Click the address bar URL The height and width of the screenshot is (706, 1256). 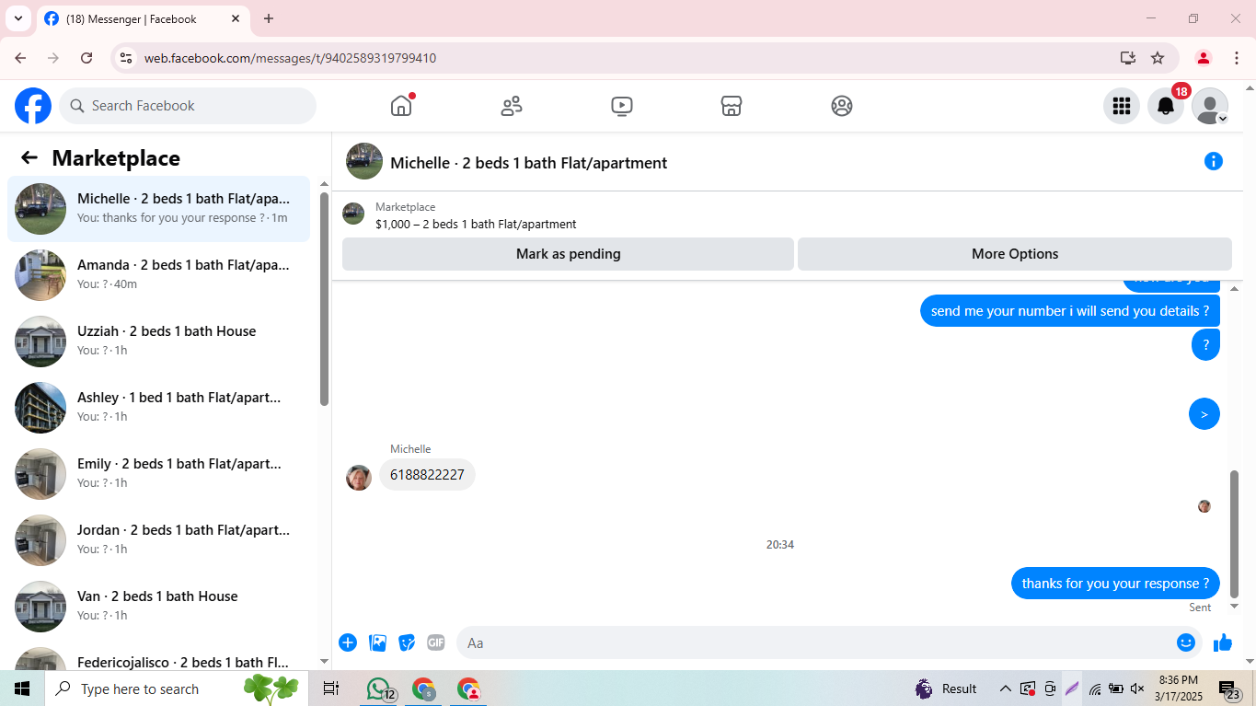(x=290, y=58)
